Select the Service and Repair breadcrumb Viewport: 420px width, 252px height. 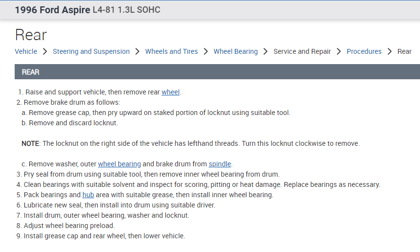(x=302, y=51)
